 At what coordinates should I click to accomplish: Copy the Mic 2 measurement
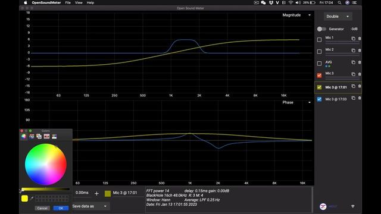[x=353, y=51]
